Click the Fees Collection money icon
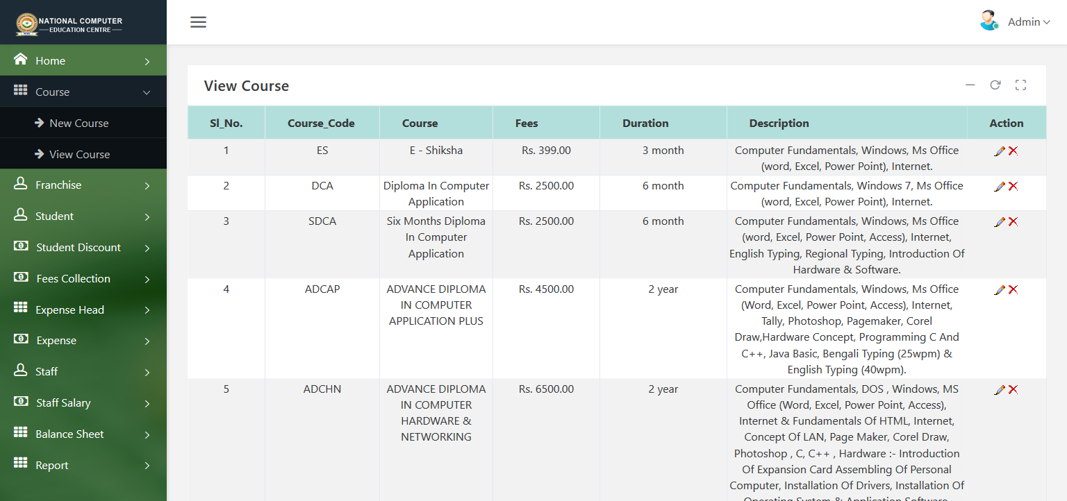 click(x=21, y=278)
